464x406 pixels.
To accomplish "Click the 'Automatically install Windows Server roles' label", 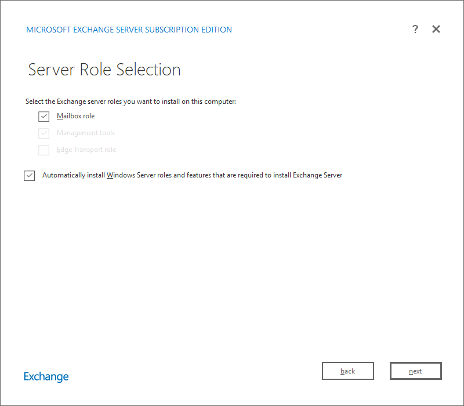I will click(x=192, y=175).
